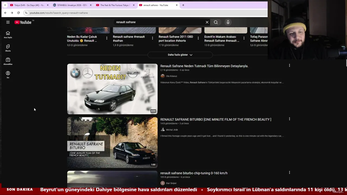Screen dimensions: 347x195
Task: Click the page vertical scrollbar
Action: point(346,62)
